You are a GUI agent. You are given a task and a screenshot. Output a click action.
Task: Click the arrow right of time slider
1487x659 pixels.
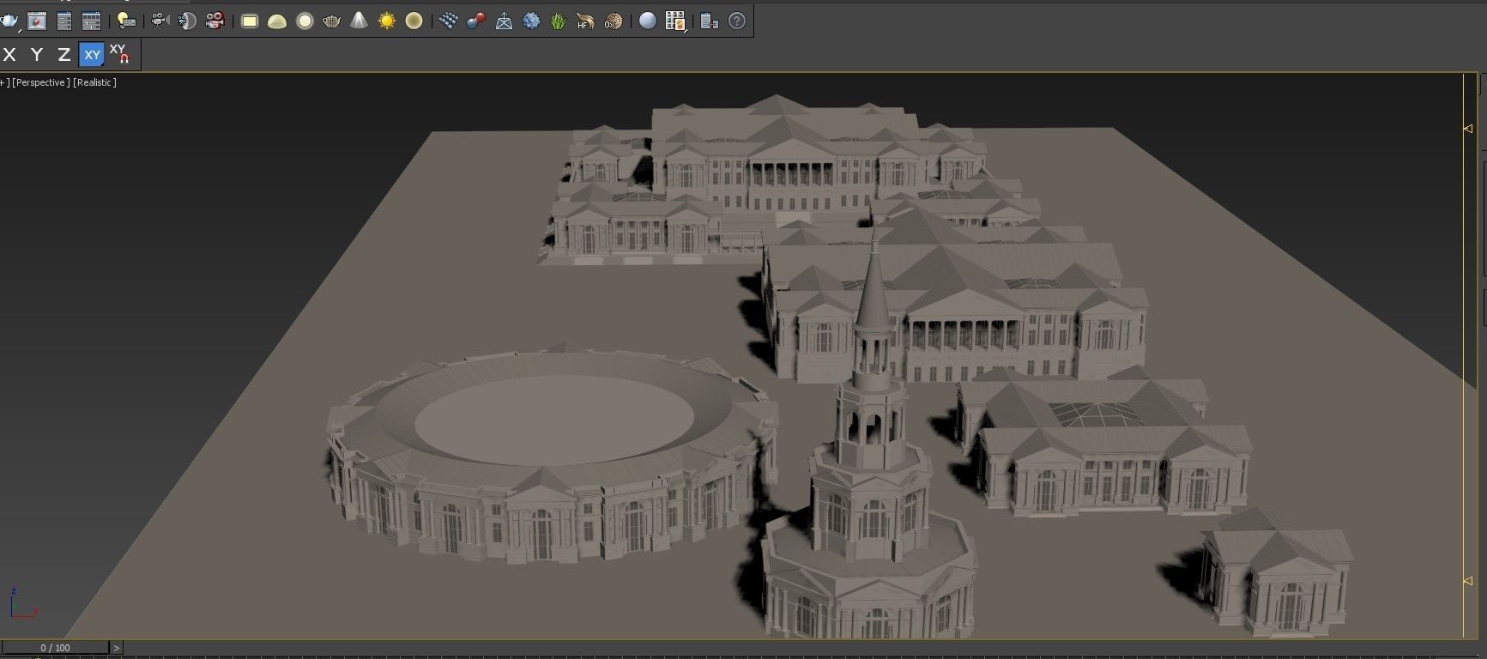tap(117, 648)
